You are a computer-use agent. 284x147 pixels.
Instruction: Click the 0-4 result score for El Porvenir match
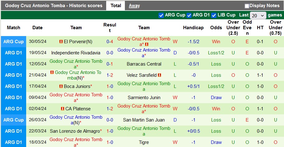click(x=110, y=42)
